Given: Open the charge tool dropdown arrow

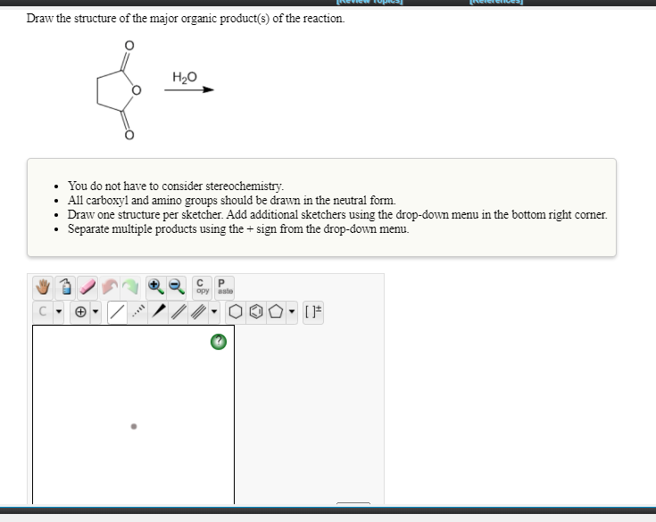Looking at the screenshot, I should pos(95,311).
